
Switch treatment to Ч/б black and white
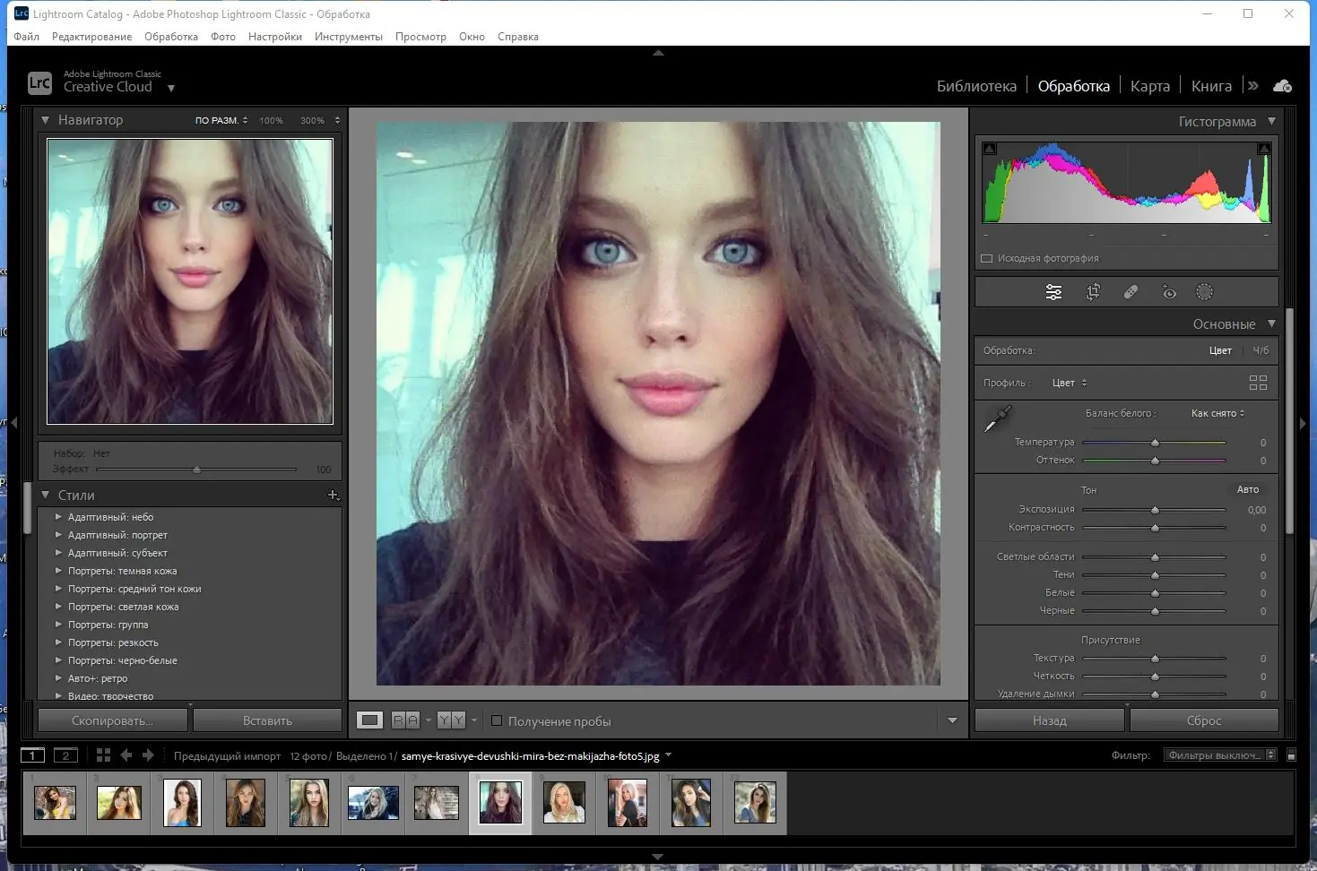click(x=1261, y=350)
